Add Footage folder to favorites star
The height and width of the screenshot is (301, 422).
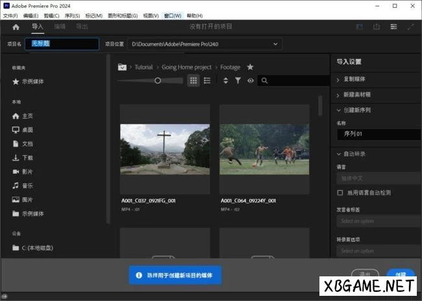tap(251, 67)
